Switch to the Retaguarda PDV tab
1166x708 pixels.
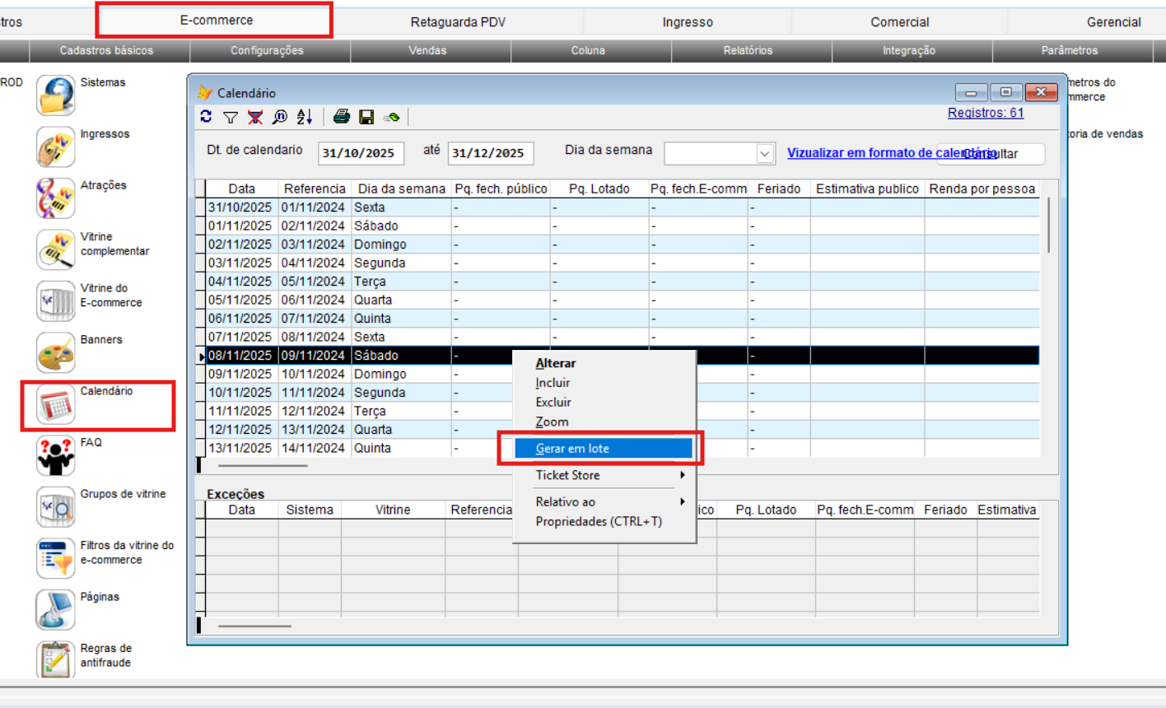click(458, 22)
